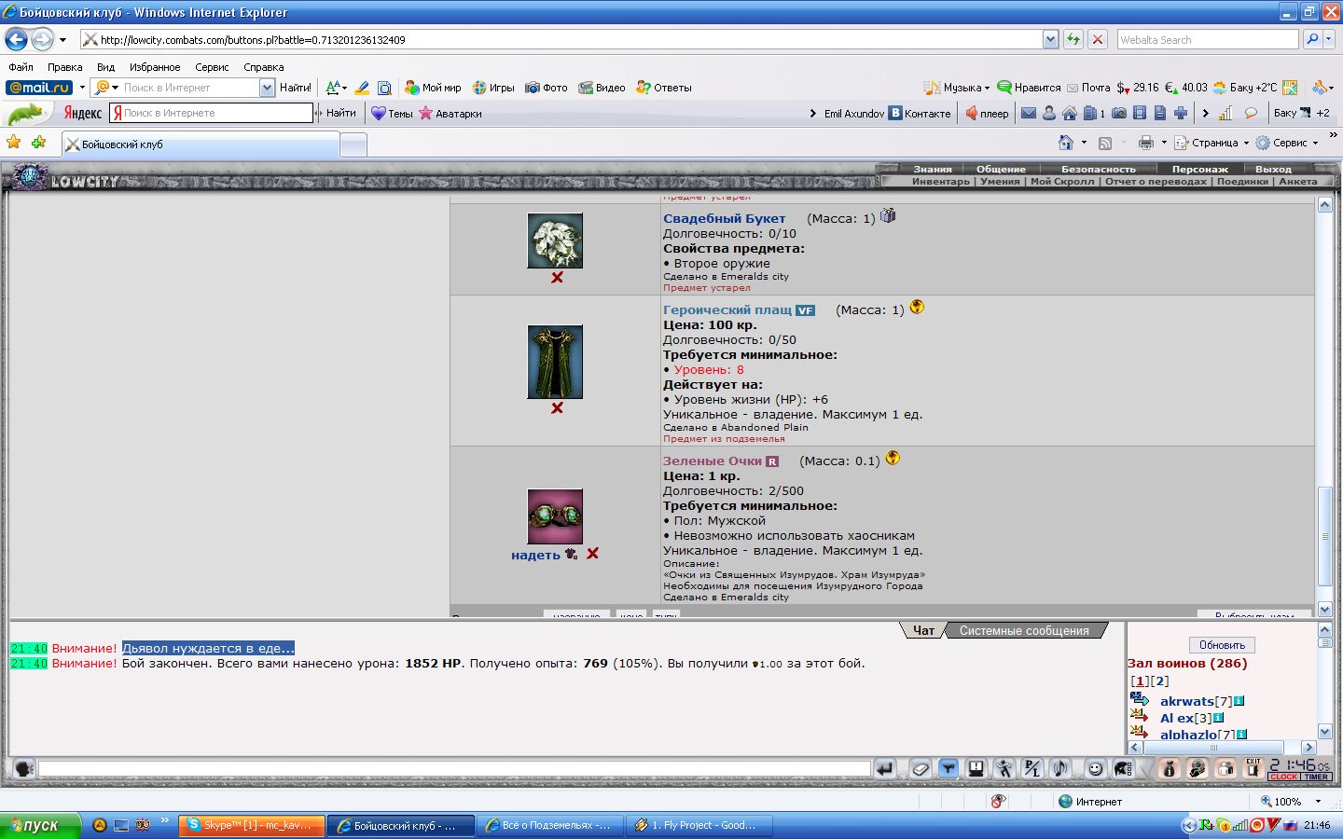Screen dimensions: 1343x839
Task: Expand the mail.ru logo dropdown arrow
Action: click(82, 88)
